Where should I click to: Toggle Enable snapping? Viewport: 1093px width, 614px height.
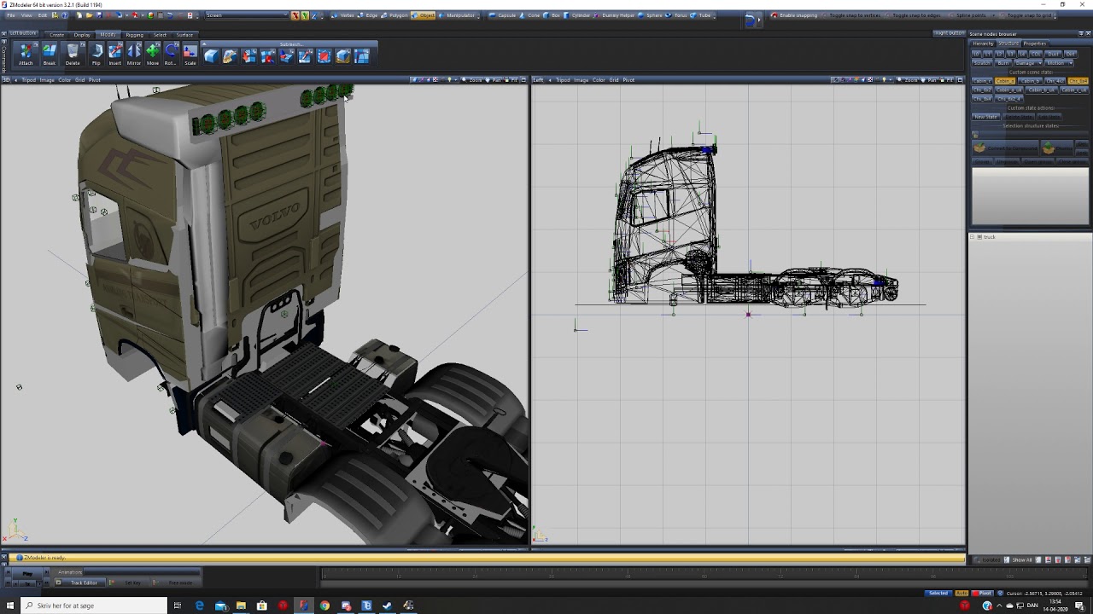click(795, 15)
